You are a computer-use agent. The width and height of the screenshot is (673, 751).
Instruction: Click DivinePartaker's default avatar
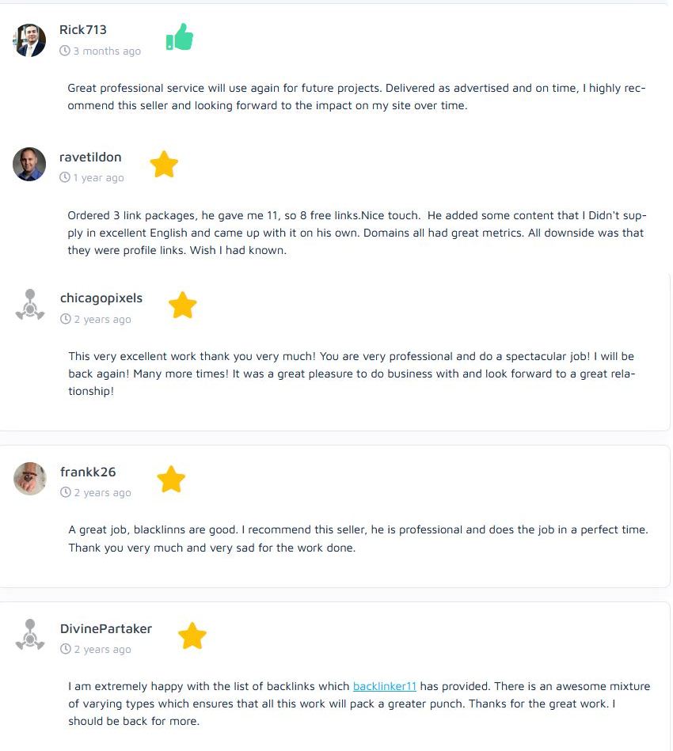coord(30,635)
